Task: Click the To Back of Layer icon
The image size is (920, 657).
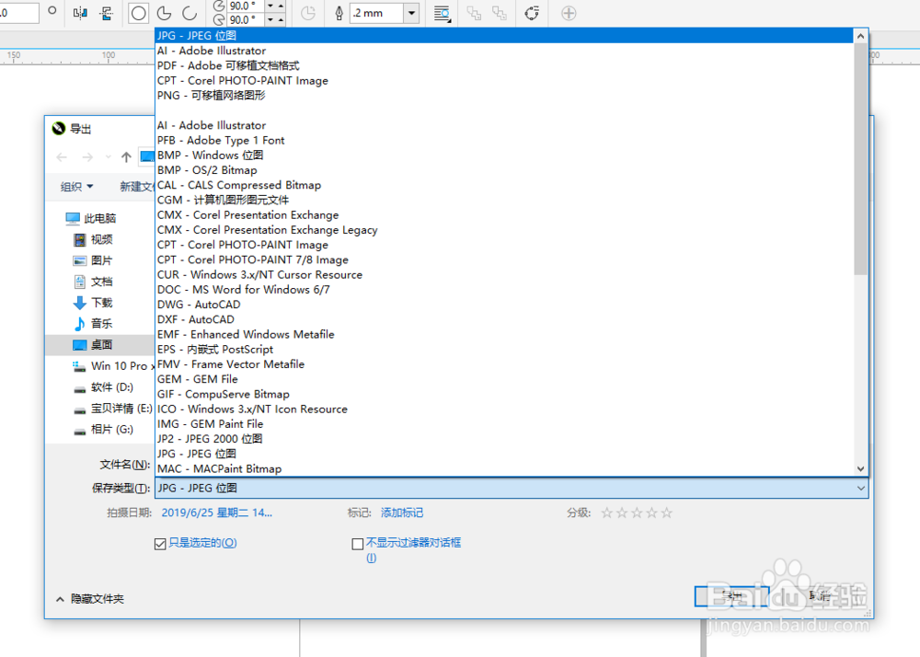Action: [500, 13]
